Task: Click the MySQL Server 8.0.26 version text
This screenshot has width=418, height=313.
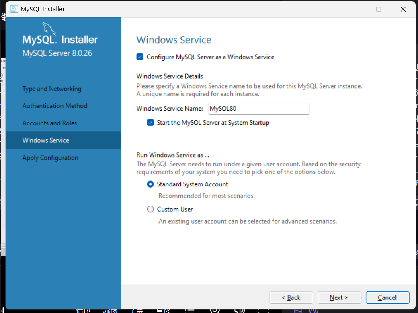Action: [x=57, y=53]
